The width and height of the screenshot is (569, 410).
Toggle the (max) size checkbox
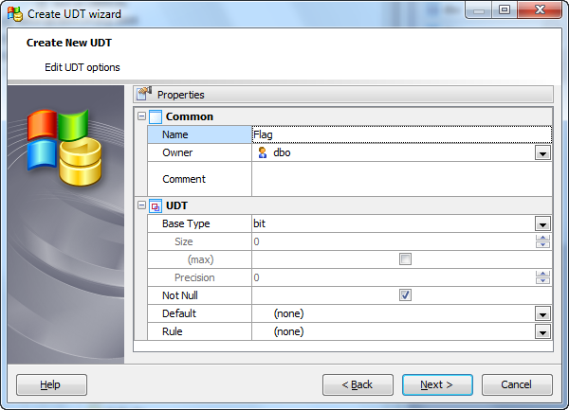tap(405, 259)
